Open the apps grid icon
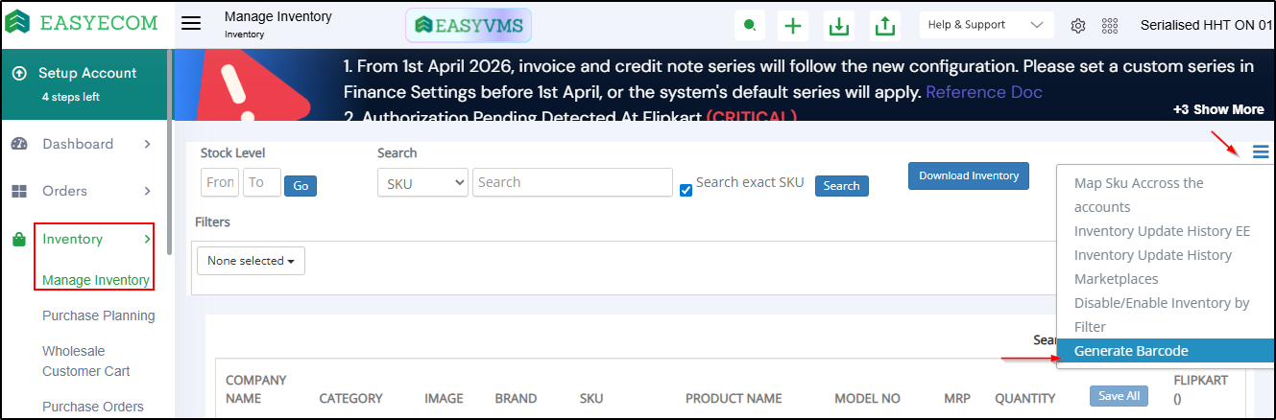Viewport: 1276px width, 420px height. tap(1110, 26)
